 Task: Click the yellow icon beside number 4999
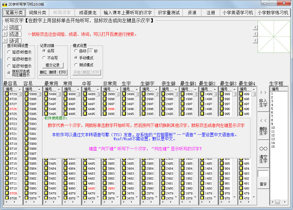tap(66, 94)
